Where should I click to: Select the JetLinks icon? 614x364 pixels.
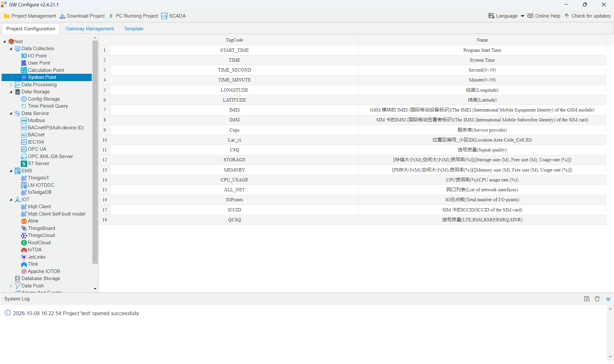pos(24,257)
